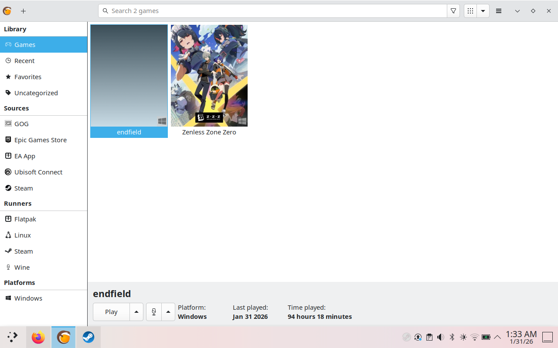Select Zenless Zone Zero cover thumbnail
The image size is (558, 348).
point(209,76)
